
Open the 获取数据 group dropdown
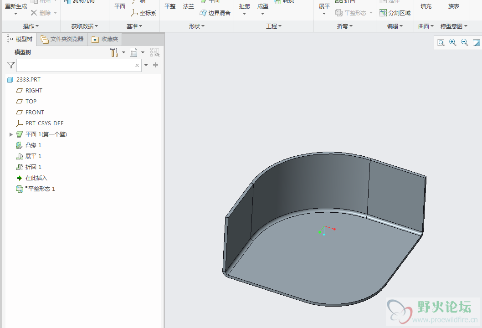[85, 26]
